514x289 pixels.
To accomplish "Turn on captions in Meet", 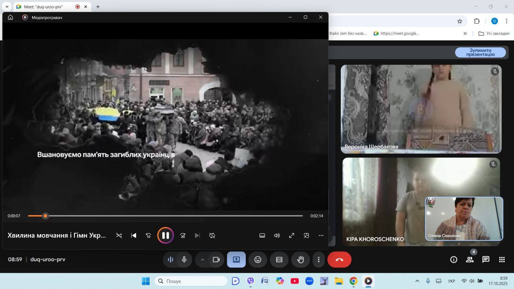I will (x=279, y=259).
